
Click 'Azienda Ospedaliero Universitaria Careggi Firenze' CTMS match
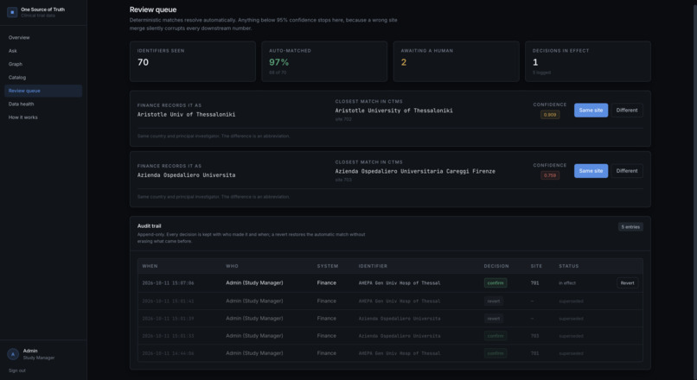pyautogui.click(x=415, y=171)
